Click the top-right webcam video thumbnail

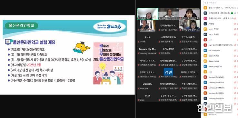pyautogui.click(x=189, y=14)
